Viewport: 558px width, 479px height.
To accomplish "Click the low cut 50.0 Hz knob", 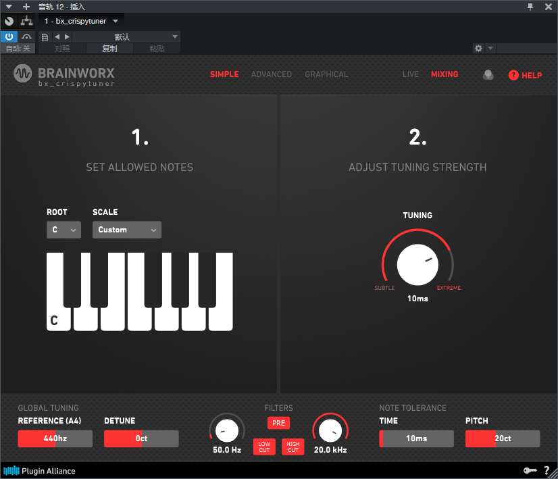I will (x=227, y=430).
